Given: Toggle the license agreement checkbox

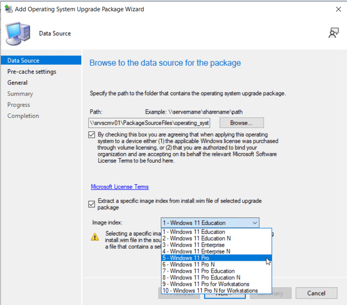Looking at the screenshot, I should tap(92, 135).
